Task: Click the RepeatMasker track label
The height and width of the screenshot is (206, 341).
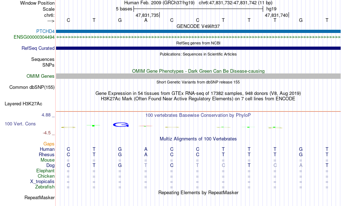Action: (x=39, y=197)
